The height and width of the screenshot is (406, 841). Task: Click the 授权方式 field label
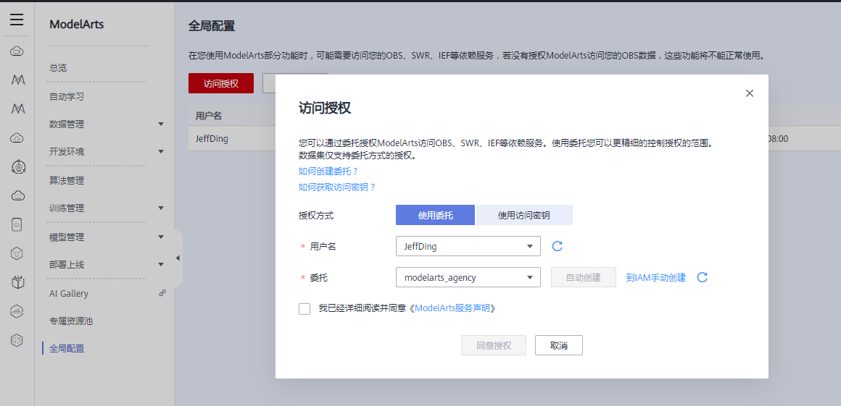(x=316, y=216)
